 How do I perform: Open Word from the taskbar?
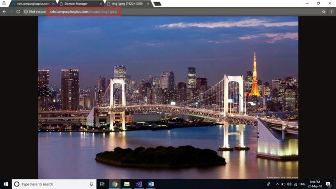151,184
